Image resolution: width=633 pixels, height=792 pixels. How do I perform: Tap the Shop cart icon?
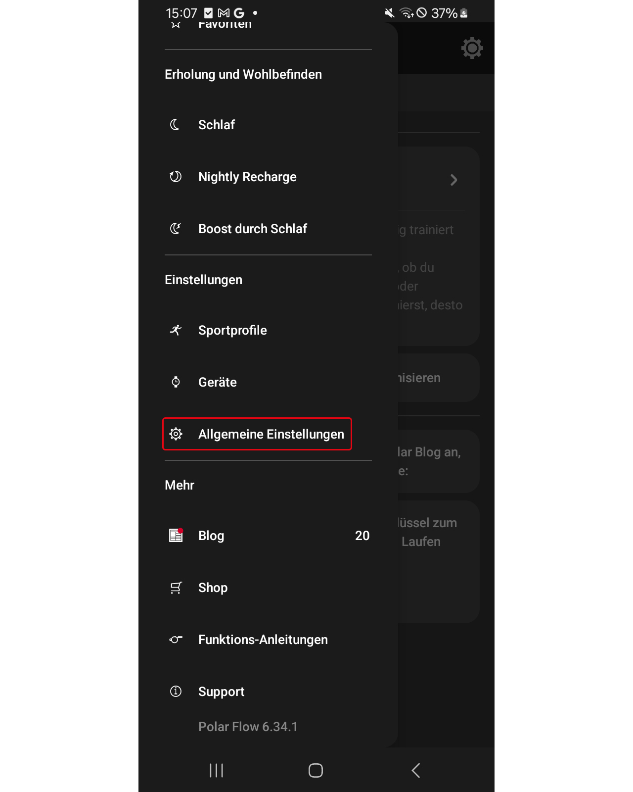tap(176, 588)
